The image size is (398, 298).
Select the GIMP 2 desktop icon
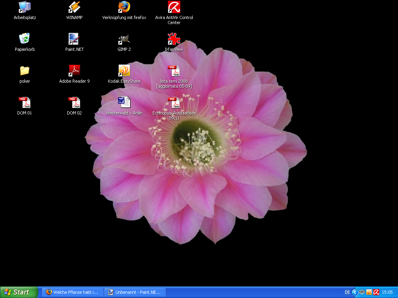point(124,39)
